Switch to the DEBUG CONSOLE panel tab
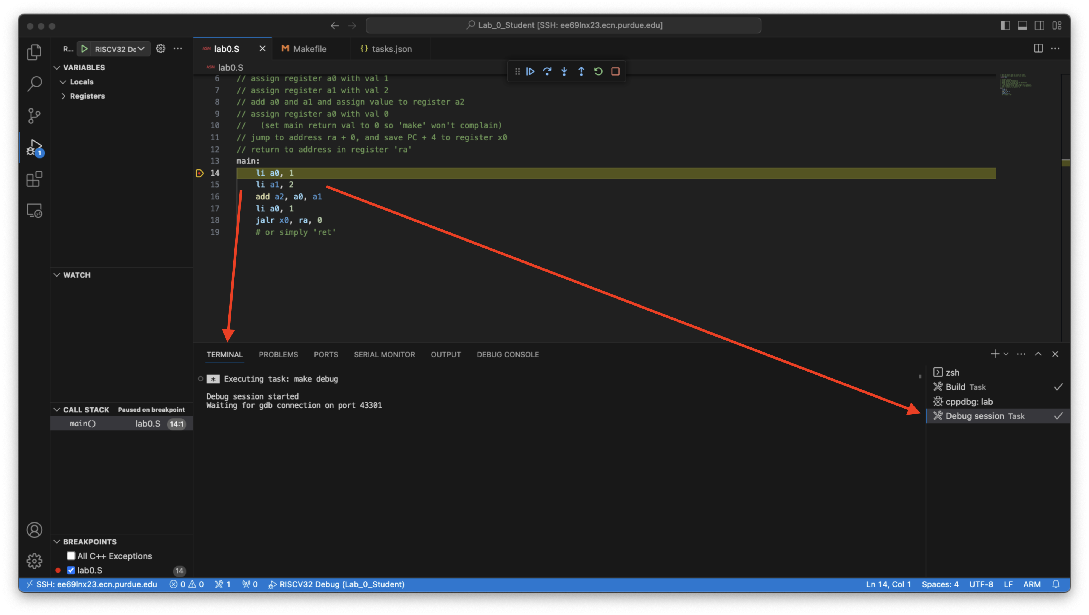This screenshot has width=1089, height=615. pos(508,354)
